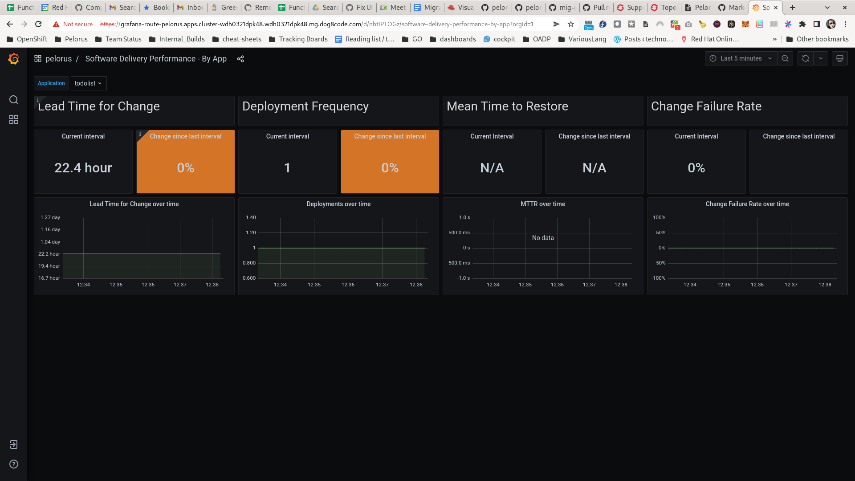Open the MetaMask fox extension
The image size is (855, 481).
tap(745, 24)
